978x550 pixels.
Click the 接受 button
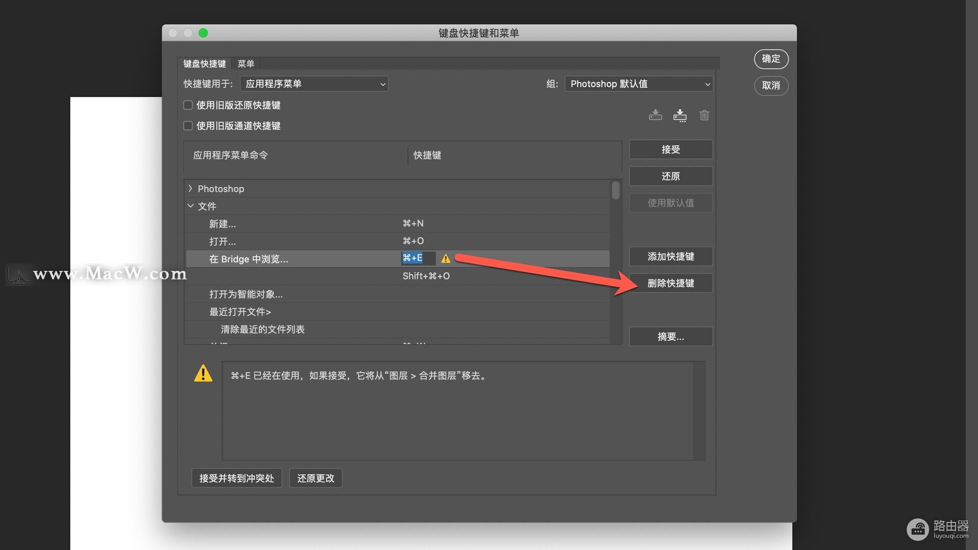coord(671,149)
